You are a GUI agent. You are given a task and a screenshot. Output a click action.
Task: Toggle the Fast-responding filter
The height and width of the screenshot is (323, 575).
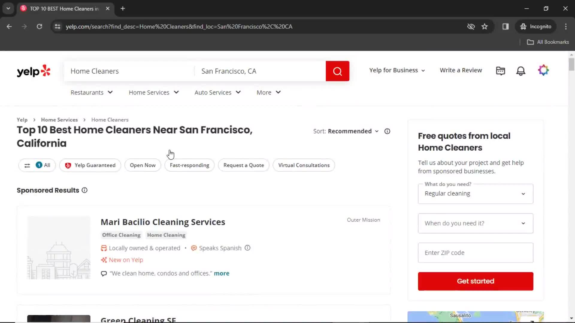[189, 165]
